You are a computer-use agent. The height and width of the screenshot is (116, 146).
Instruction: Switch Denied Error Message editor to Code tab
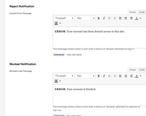coord(142,12)
